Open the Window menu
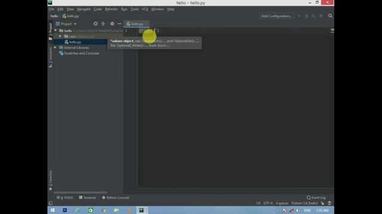The width and height of the screenshot is (382, 214). 157,9
